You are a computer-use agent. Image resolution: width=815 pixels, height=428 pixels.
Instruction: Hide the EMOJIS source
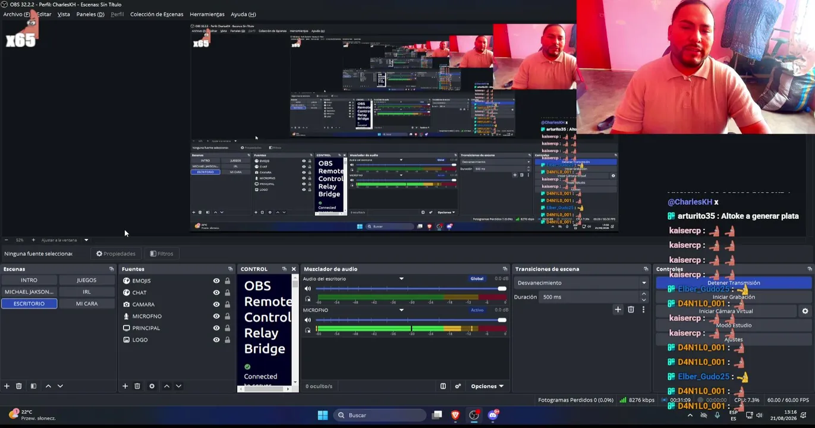[x=216, y=281]
